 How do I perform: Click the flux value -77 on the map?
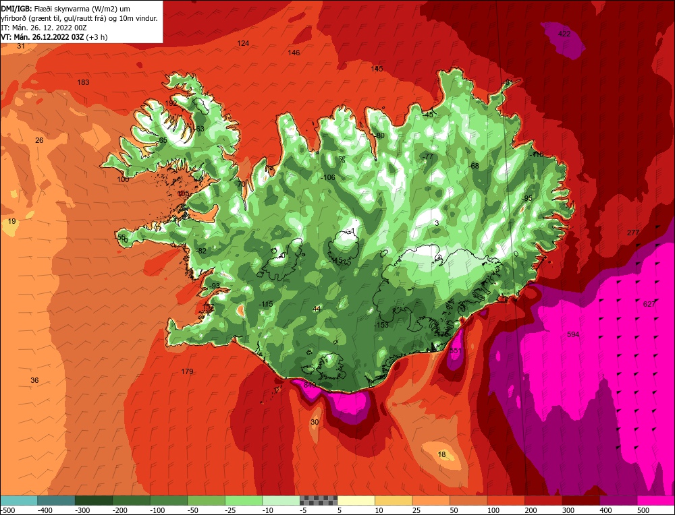427,156
